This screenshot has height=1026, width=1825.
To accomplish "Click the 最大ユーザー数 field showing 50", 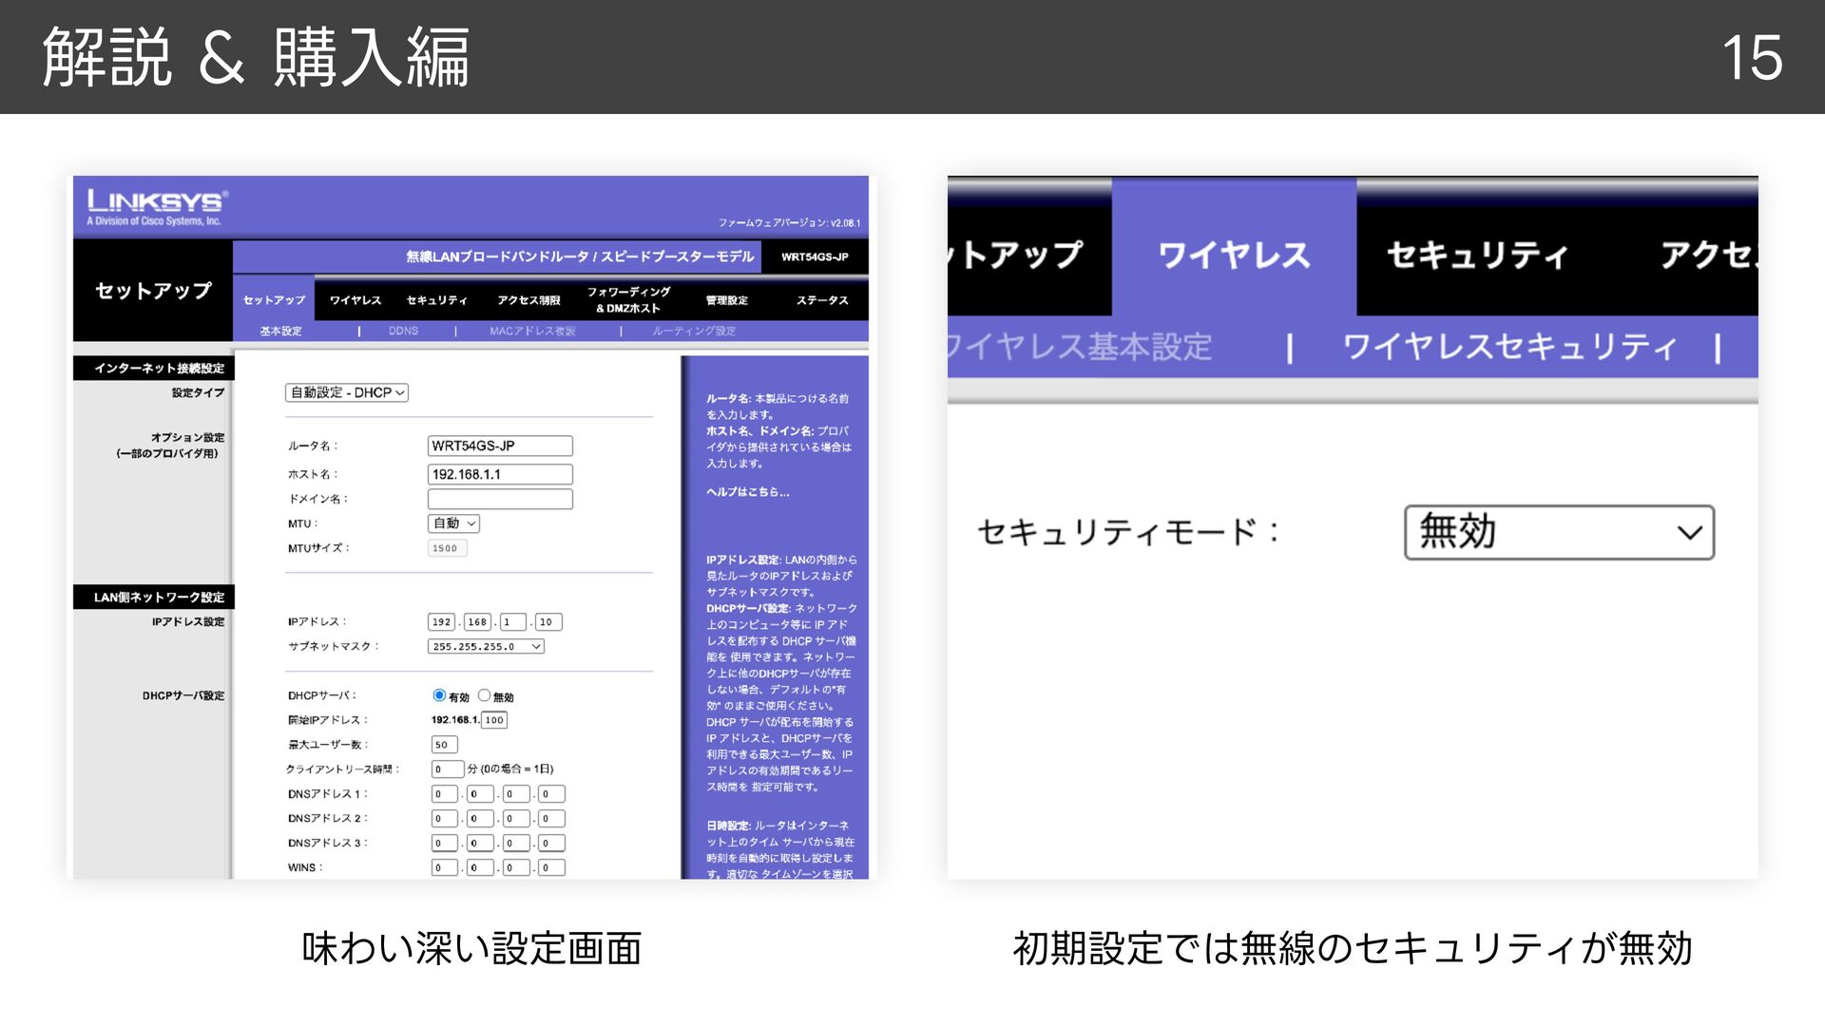I will coord(444,745).
